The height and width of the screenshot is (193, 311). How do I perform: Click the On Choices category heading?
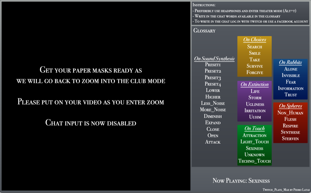coord(254,40)
